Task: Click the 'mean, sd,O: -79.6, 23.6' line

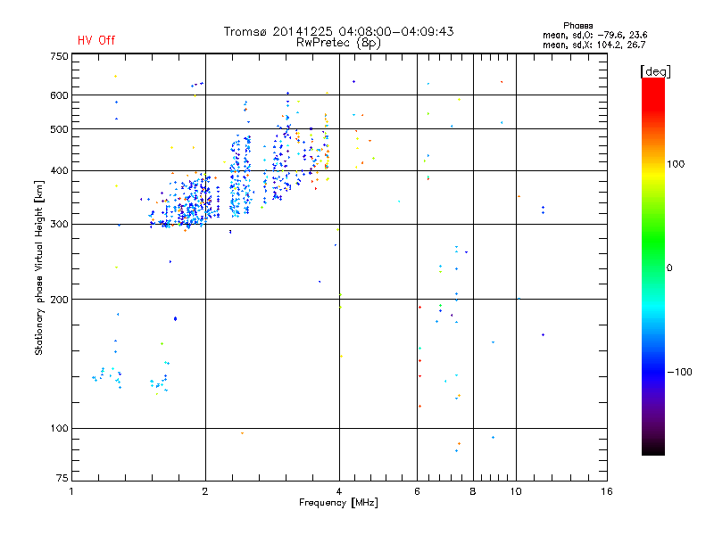Action: pyautogui.click(x=594, y=35)
